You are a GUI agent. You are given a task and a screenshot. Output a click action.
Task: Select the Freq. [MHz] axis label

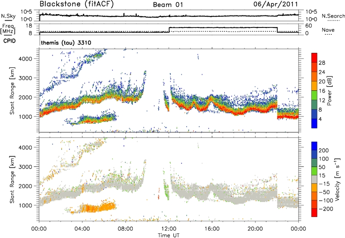tap(8, 29)
